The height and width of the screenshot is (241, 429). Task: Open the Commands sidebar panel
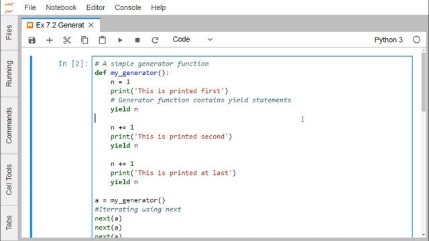pos(9,125)
